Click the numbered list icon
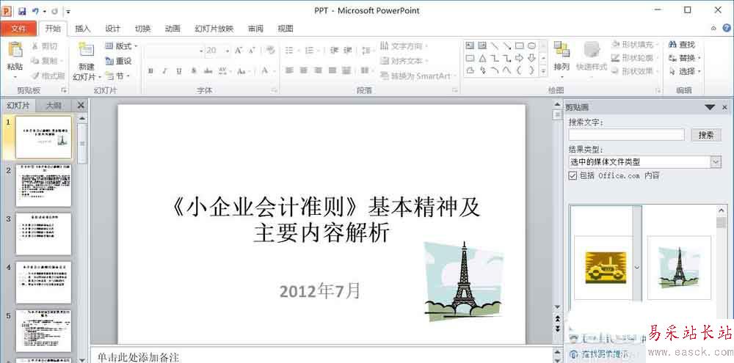This screenshot has height=363, width=734. coord(310,50)
